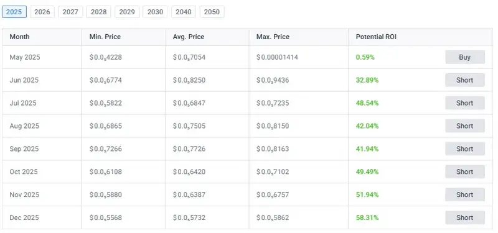Switch to the 2026 year tab
Image resolution: width=498 pixels, height=233 pixels.
click(x=42, y=12)
